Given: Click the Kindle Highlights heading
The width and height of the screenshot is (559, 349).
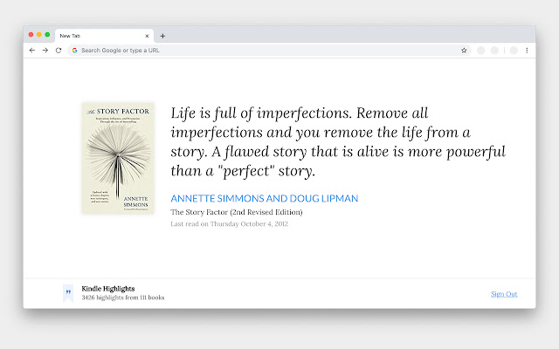Looking at the screenshot, I should pos(107,289).
